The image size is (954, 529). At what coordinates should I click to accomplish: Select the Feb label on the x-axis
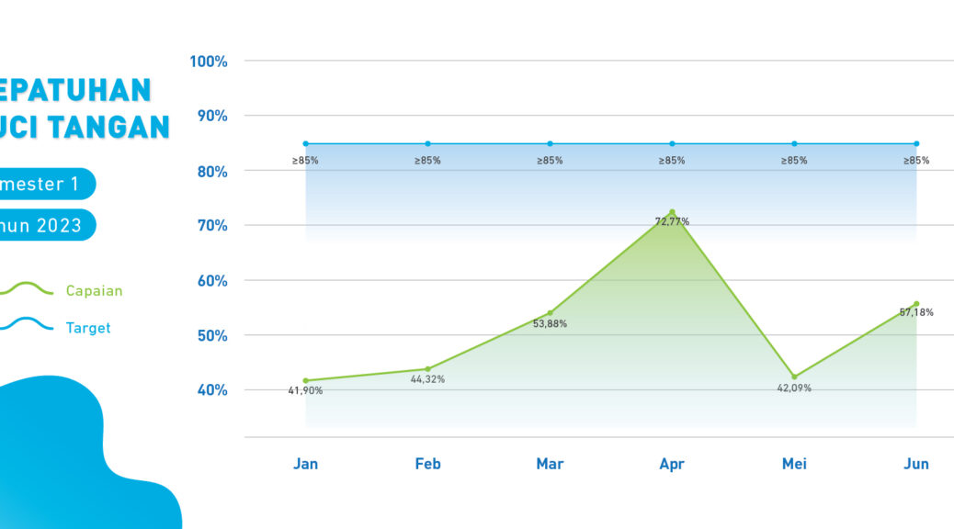pyautogui.click(x=427, y=464)
